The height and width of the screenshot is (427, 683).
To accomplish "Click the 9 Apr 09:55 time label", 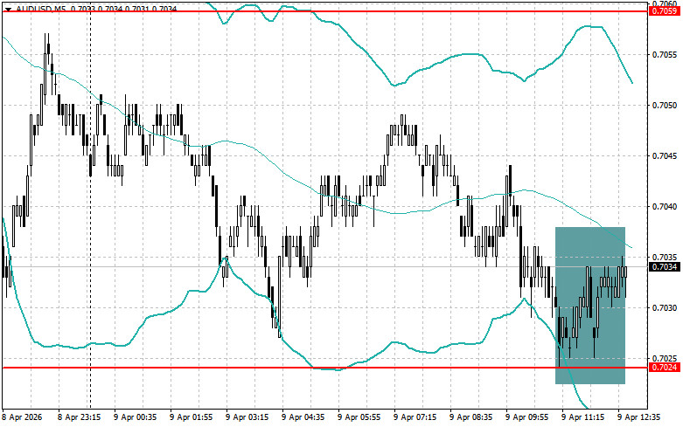I will (526, 417).
